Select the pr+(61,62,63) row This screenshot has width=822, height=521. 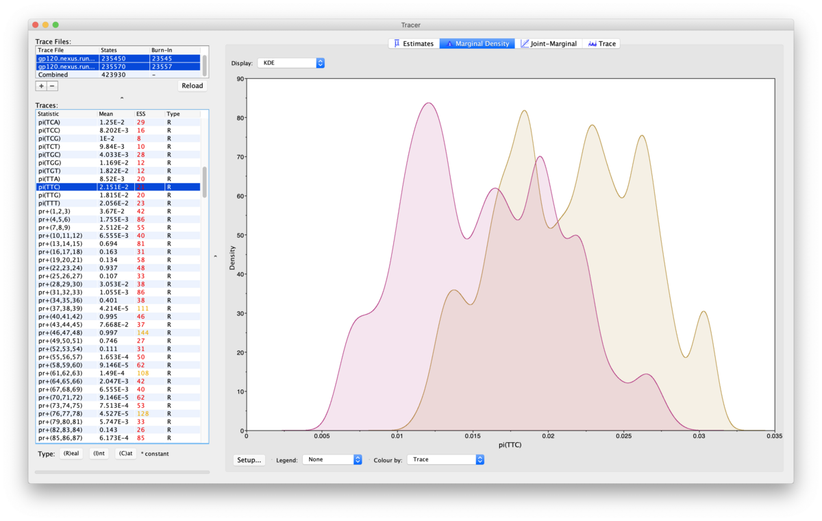118,373
